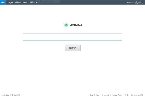Open the Privacy Policy link
This screenshot has width=145, height=97.
[x=117, y=95]
